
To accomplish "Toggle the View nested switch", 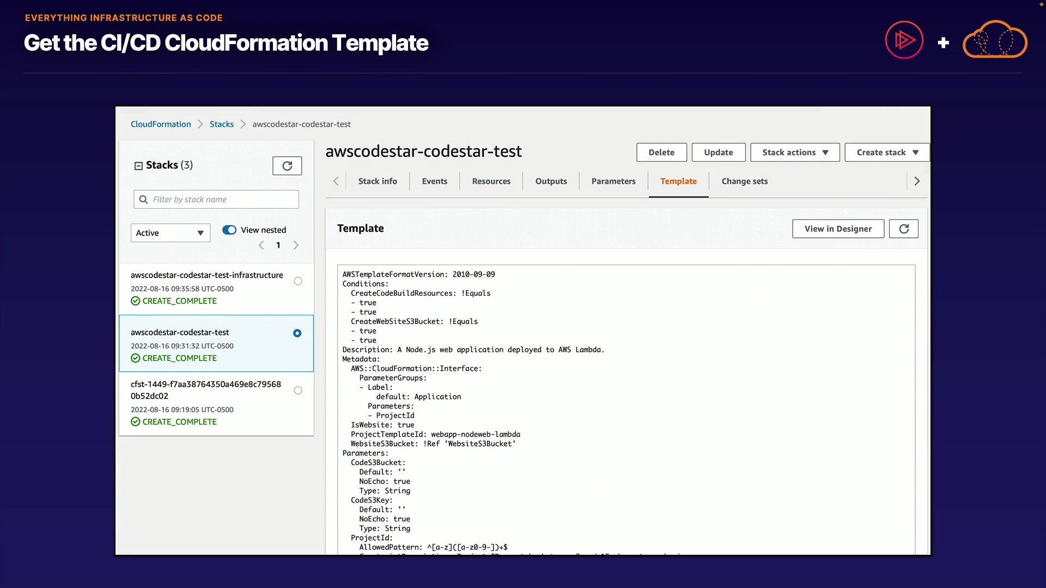I will click(x=229, y=230).
